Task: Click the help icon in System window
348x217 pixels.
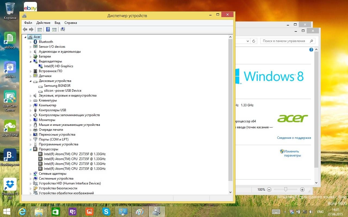Action: [311, 50]
